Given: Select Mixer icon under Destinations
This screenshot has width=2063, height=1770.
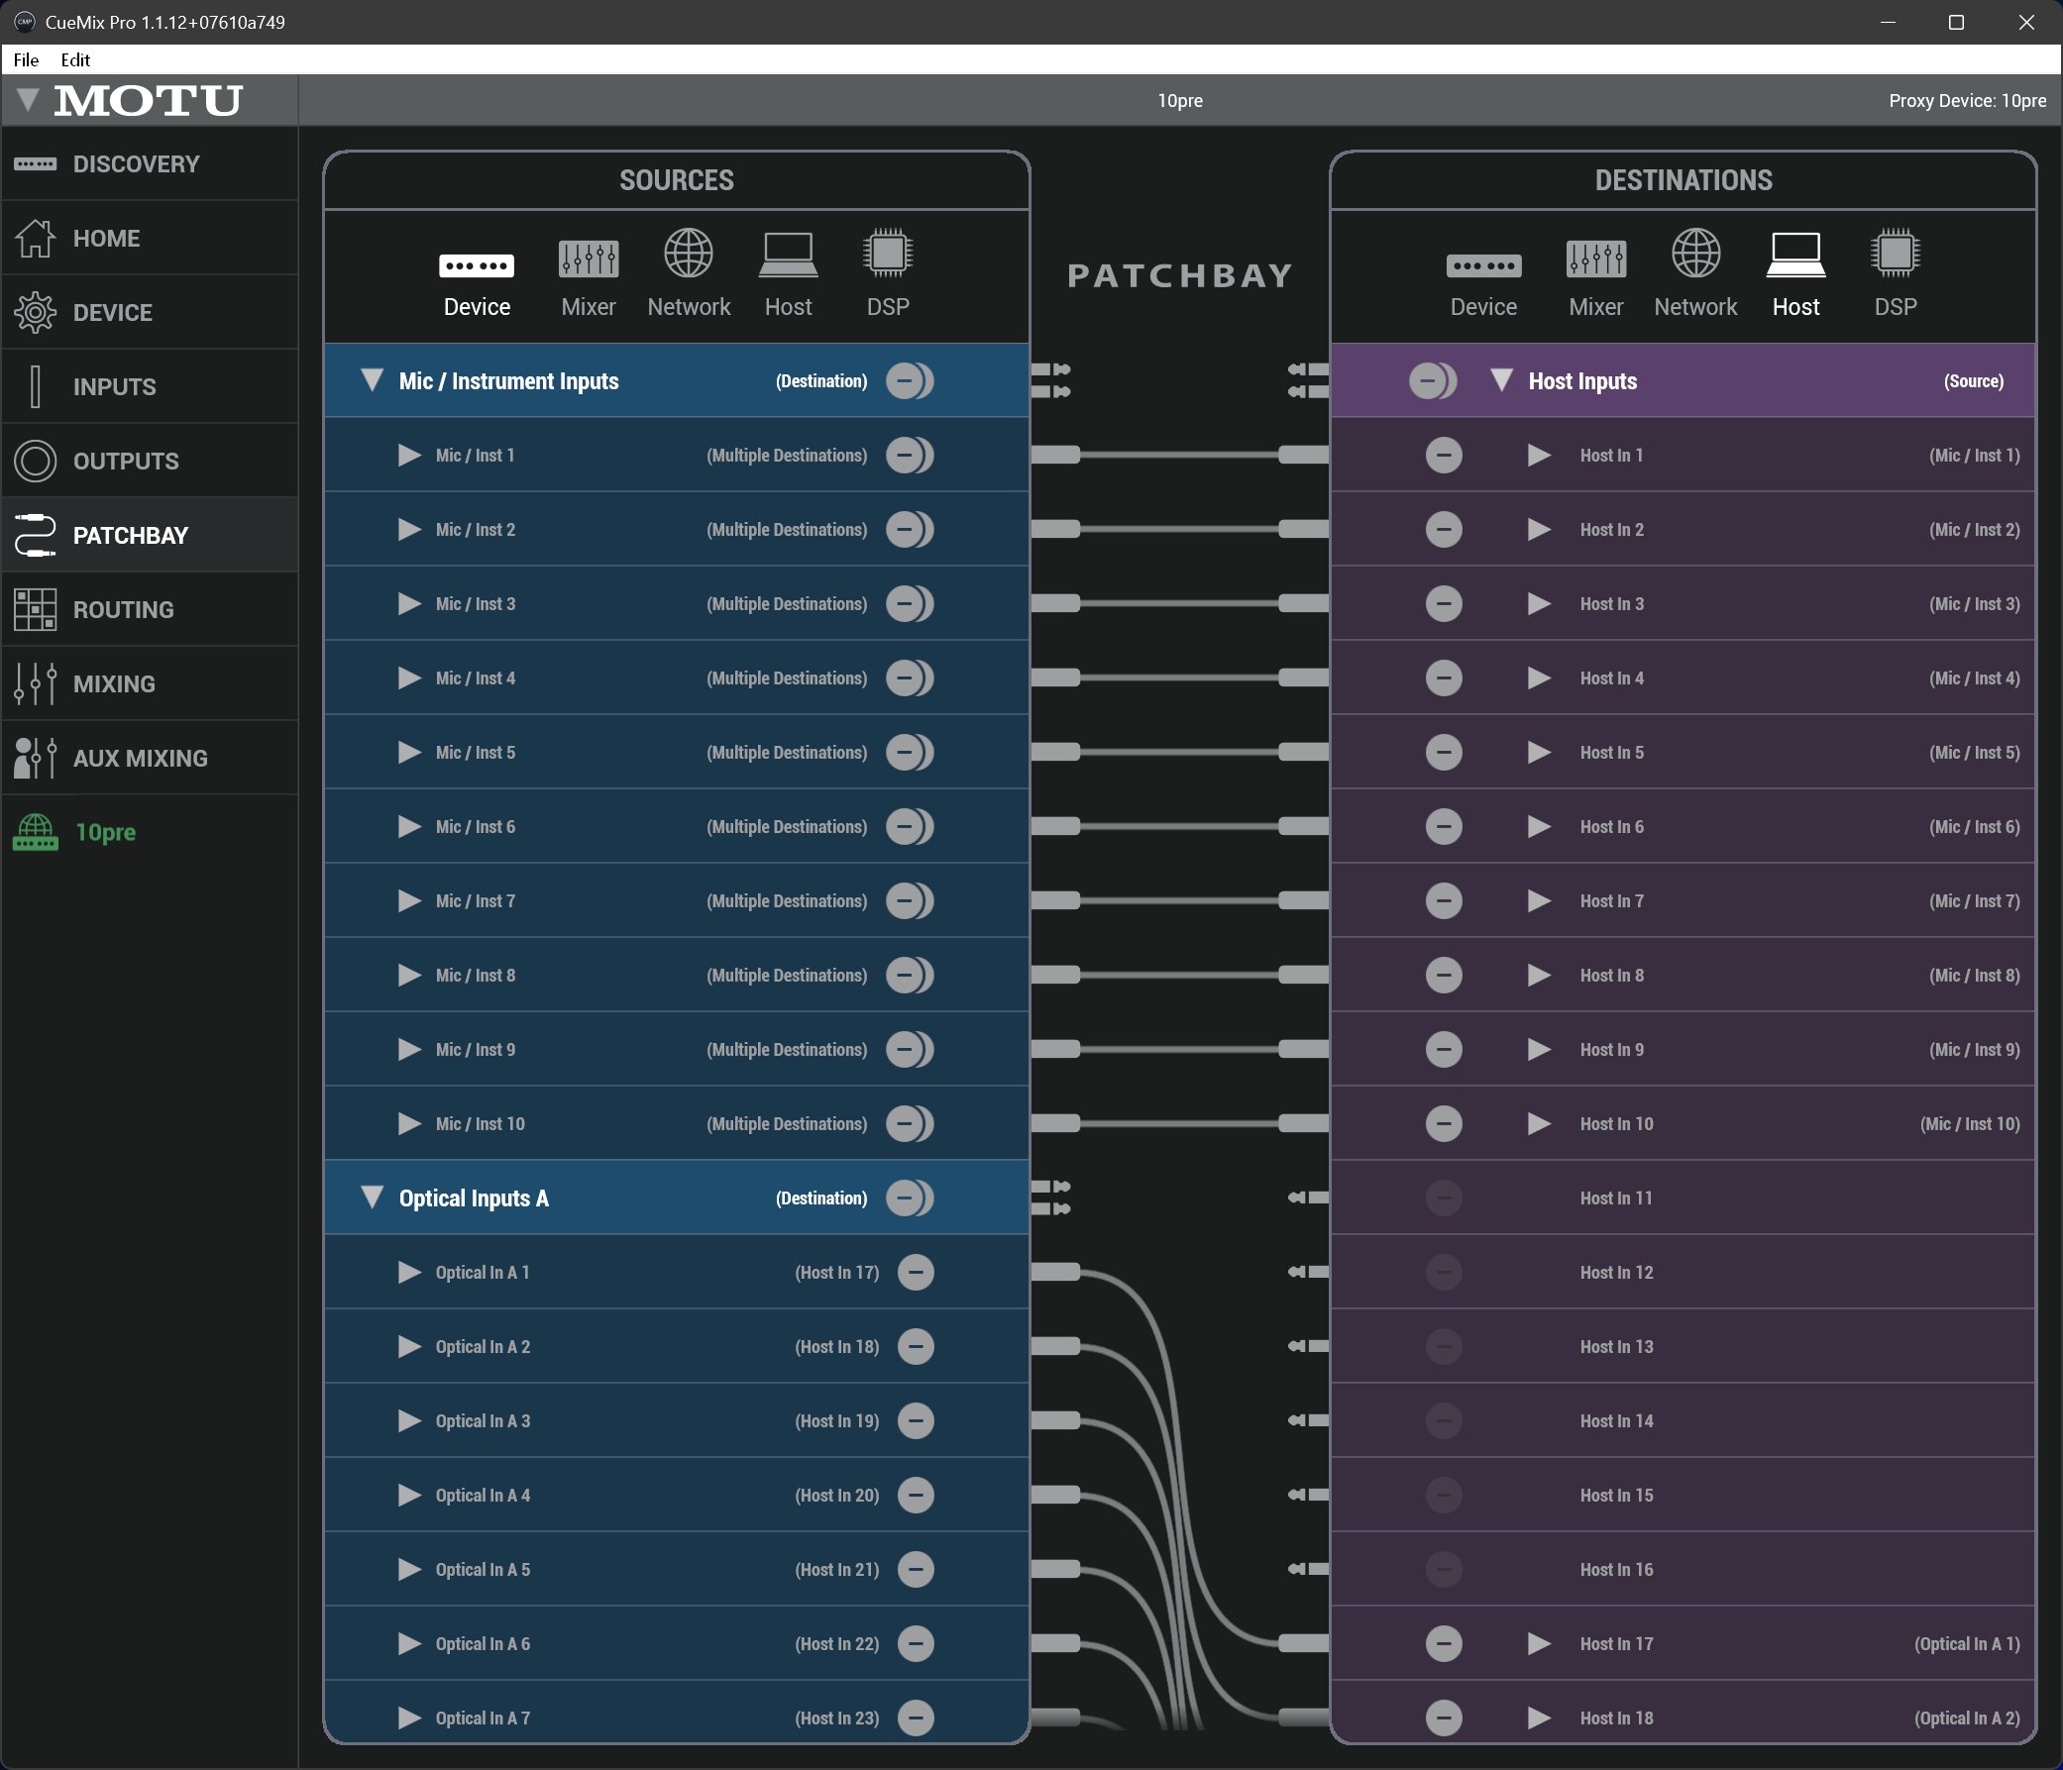Looking at the screenshot, I should point(1596,258).
